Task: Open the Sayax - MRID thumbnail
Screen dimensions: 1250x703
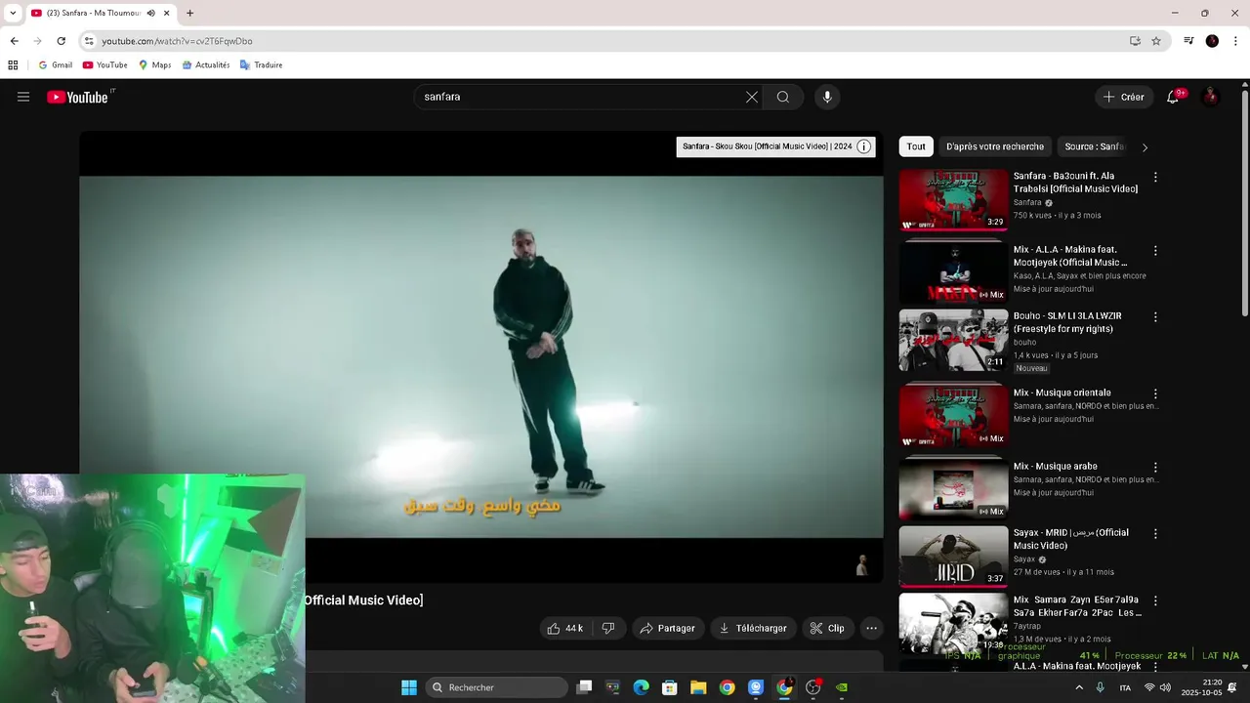Action: click(x=953, y=557)
